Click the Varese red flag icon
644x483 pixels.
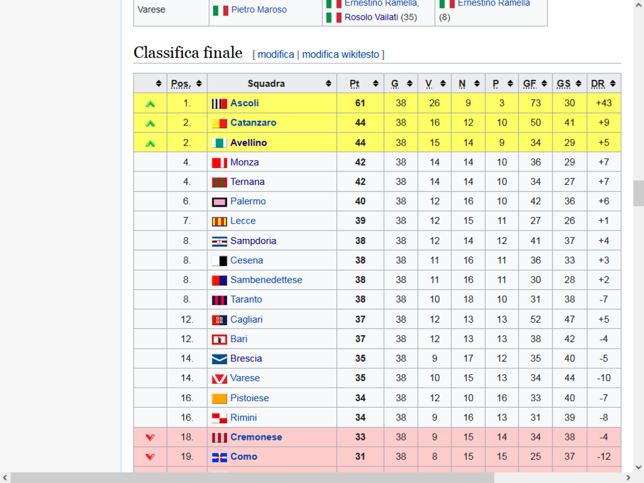[220, 378]
